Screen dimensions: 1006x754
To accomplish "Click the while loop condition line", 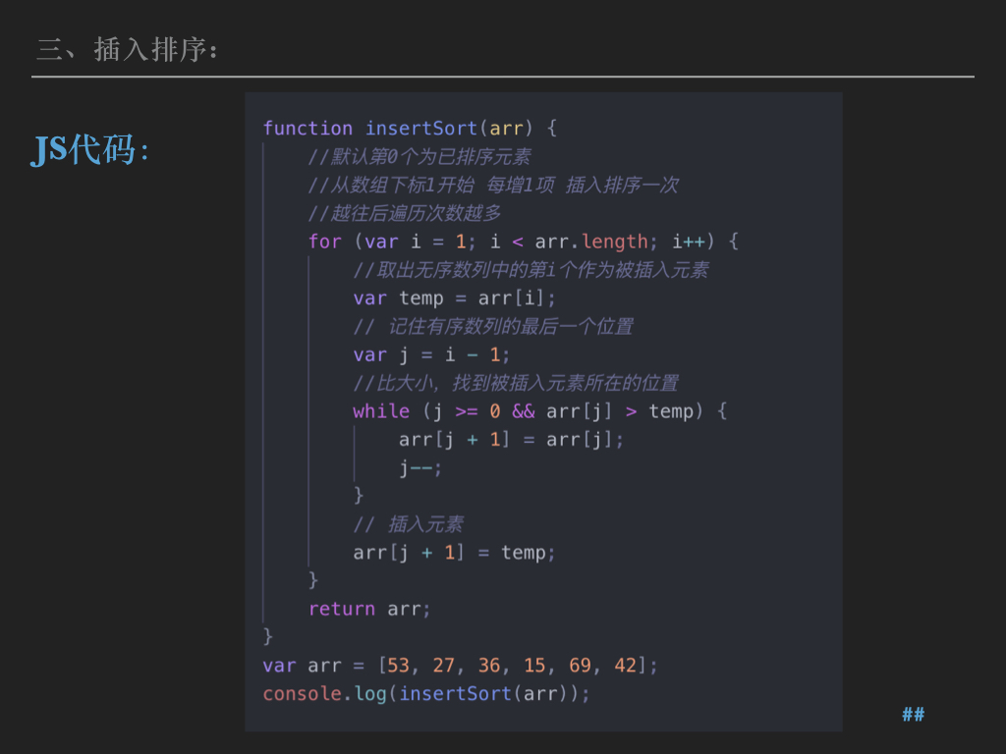I will point(539,411).
